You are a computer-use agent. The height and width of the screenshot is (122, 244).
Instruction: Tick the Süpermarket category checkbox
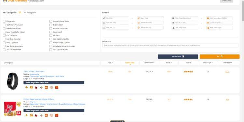[x=51, y=32]
